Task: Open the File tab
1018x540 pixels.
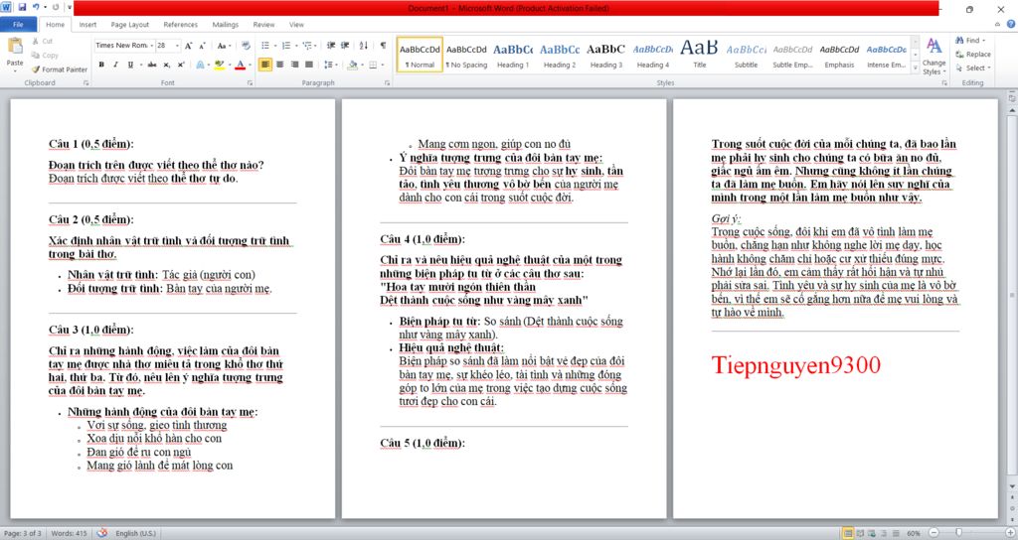Action: click(18, 25)
